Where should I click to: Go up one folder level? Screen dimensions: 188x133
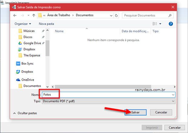[x=33, y=15]
